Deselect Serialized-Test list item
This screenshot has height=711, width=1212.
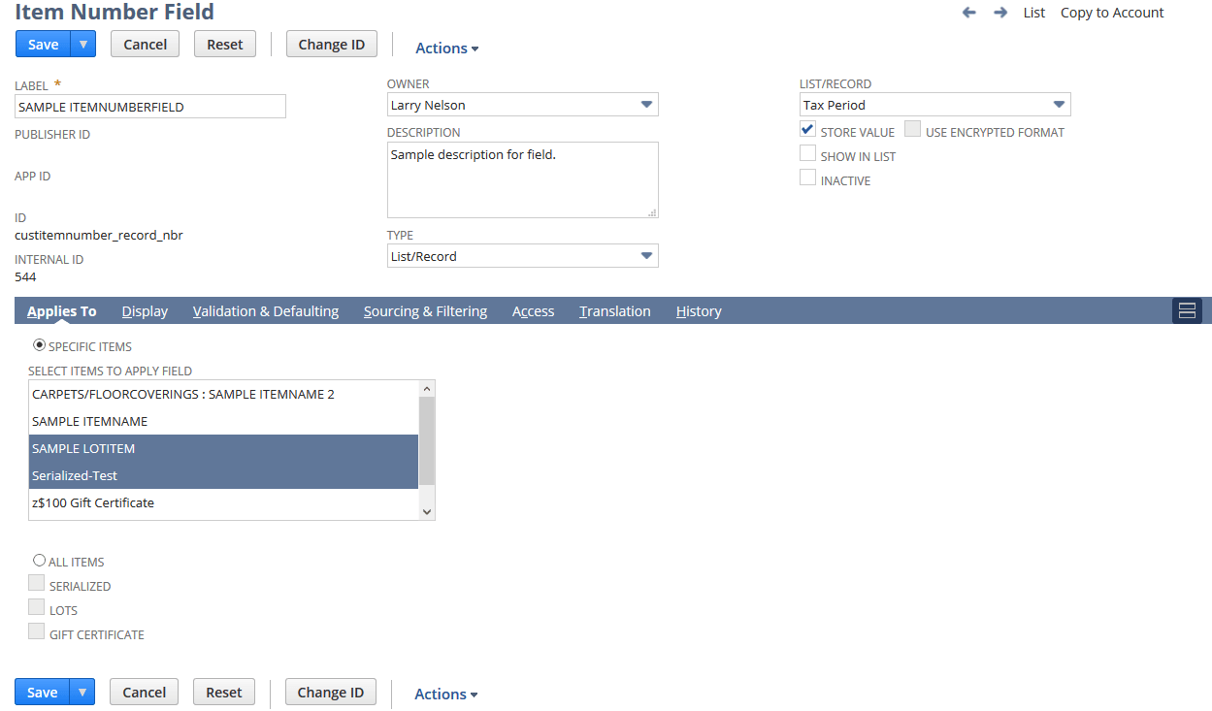click(x=223, y=475)
